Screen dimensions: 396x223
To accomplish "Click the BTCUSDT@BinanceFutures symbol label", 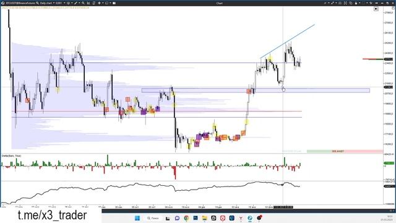I will point(20,3).
